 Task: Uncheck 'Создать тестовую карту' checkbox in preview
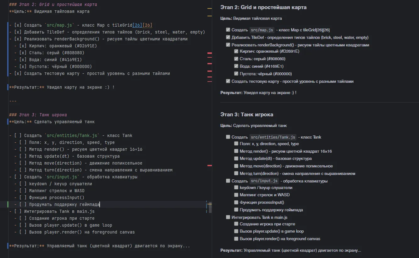tap(228, 81)
